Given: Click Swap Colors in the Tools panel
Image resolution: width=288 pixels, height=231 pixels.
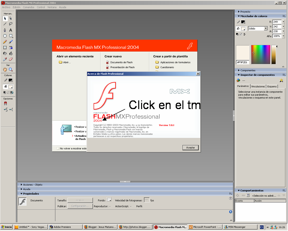Looking at the screenshot, I should pos(12,93).
